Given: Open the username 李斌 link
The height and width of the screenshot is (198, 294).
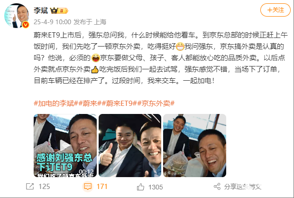Looking at the screenshot, I should pos(41,10).
